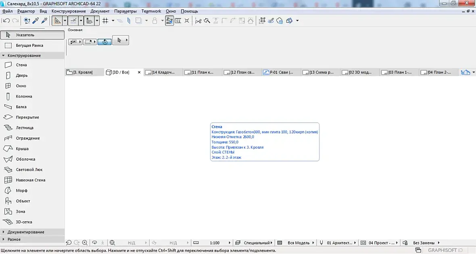The image size is (476, 254).
Task: Select the Окно window tool
Action: point(32,86)
